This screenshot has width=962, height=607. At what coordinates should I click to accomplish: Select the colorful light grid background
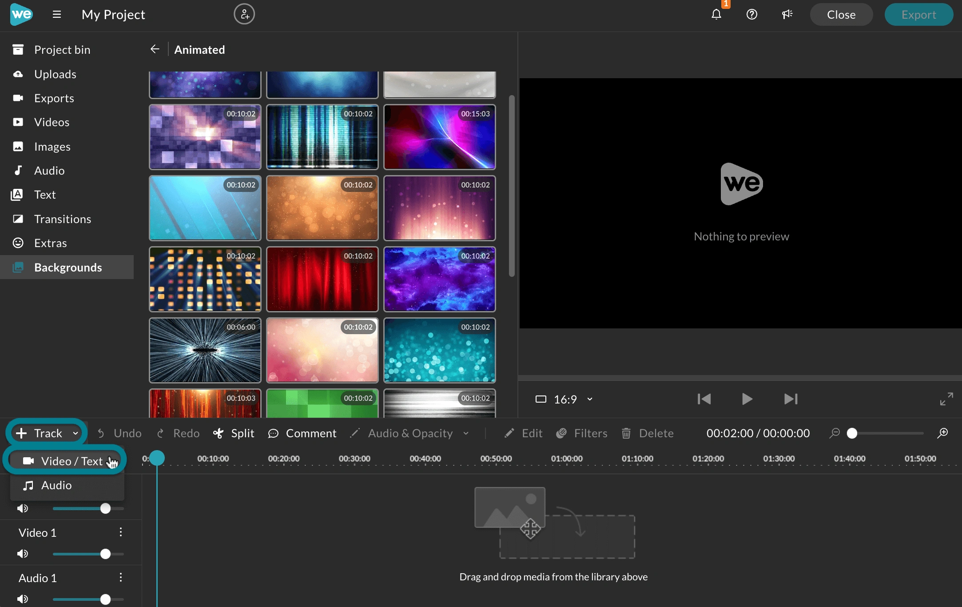pyautogui.click(x=205, y=279)
